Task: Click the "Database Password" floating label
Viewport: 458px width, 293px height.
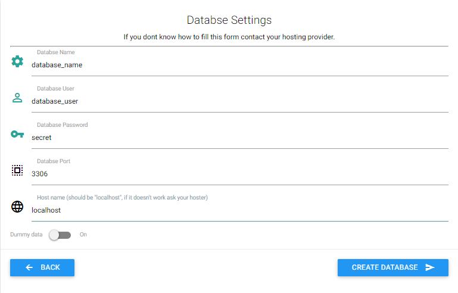Action: click(62, 125)
